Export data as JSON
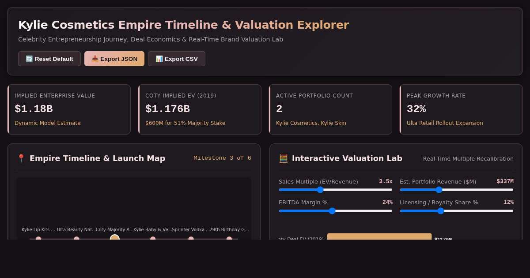The image size is (530, 278). click(x=114, y=59)
